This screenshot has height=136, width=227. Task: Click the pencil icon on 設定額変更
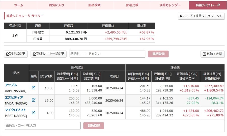click(8, 54)
